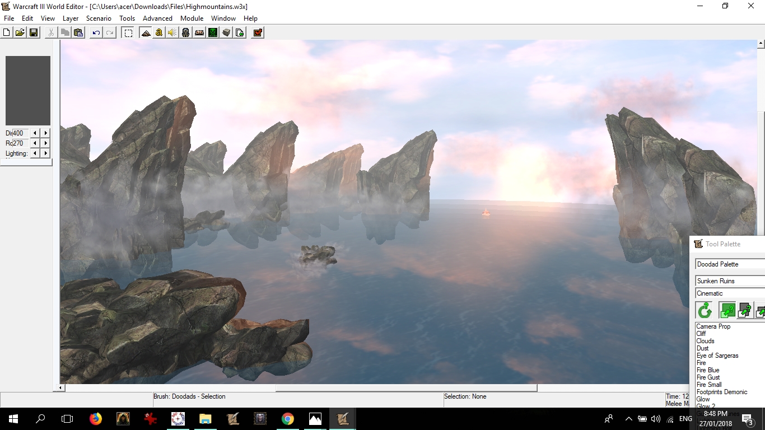Toggle the grey scale variation button in Tool Palette

(x=745, y=310)
